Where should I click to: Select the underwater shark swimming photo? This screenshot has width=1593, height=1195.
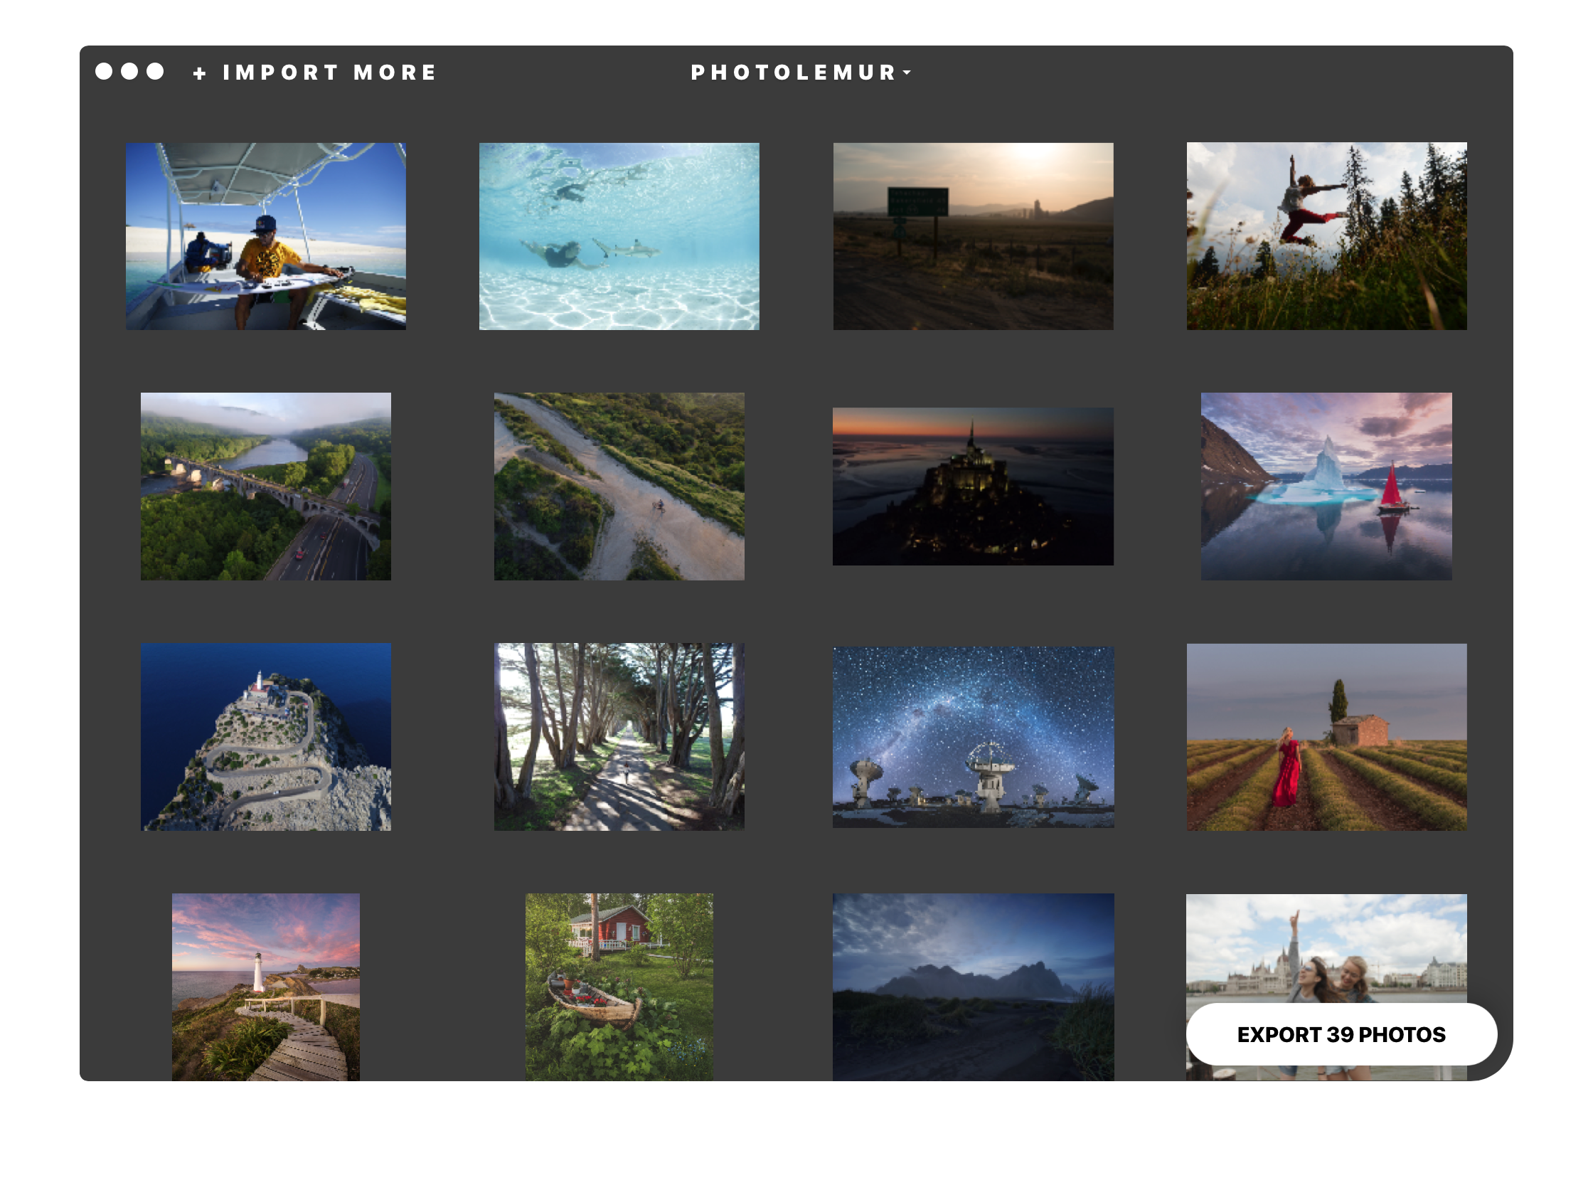[619, 236]
